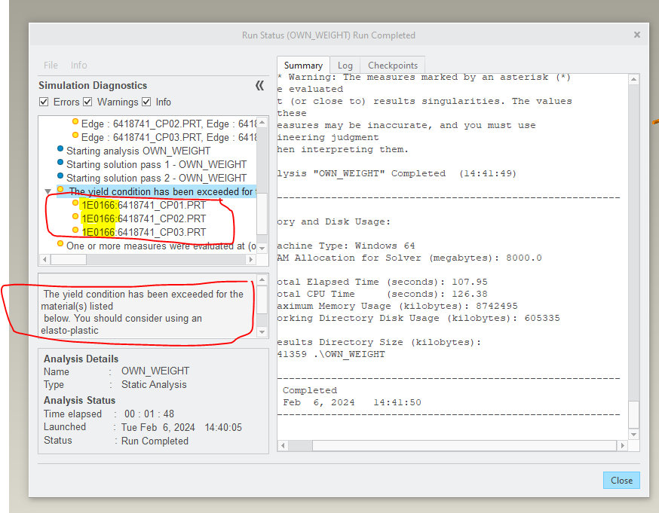Click blue dot beside Starting solution pass 2
Screen dimensions: 659x513
pyautogui.click(x=60, y=177)
